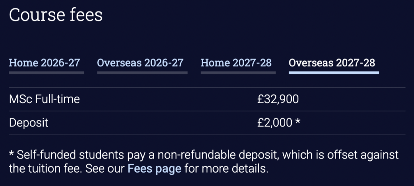Open the Overseas 2026-27 fees tab
This screenshot has height=186, width=414.
140,63
